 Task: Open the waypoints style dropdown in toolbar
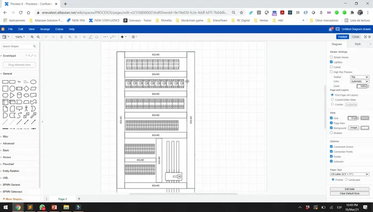coord(113,37)
